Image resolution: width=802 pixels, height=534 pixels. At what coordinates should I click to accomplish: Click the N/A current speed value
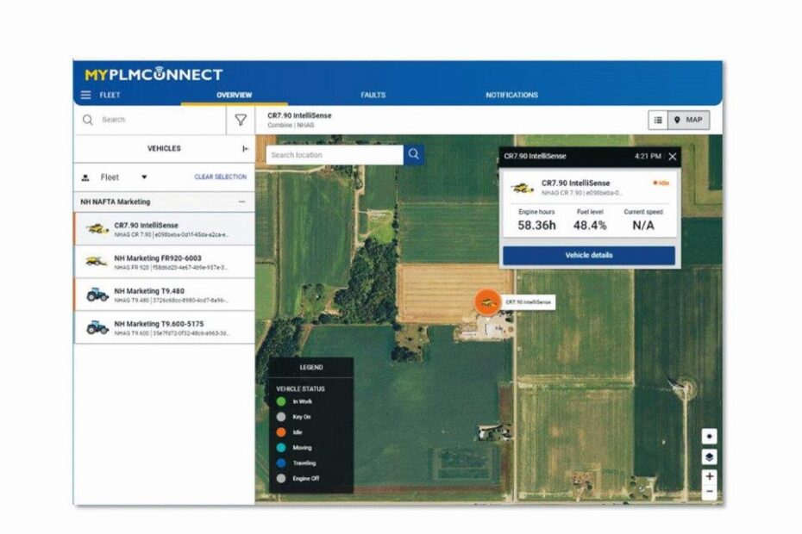(643, 226)
